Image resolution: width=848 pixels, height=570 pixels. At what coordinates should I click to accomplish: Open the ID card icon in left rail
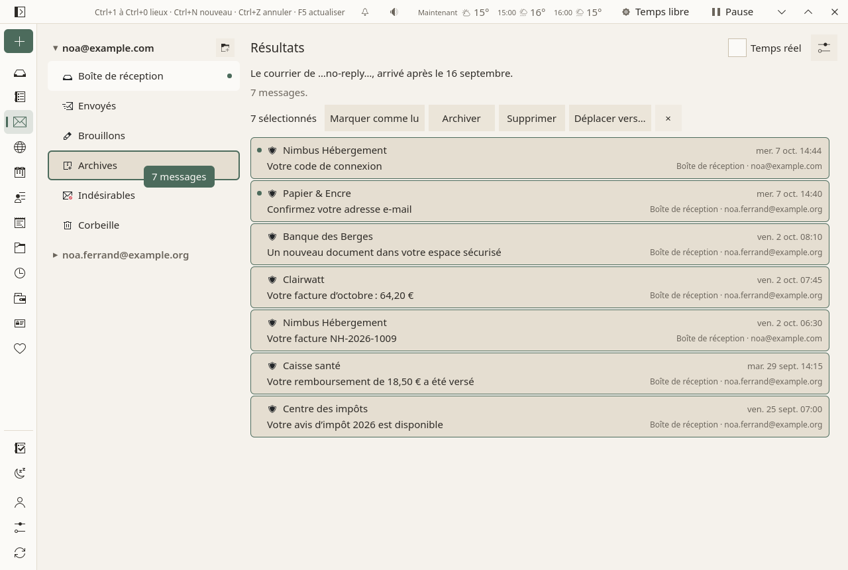pos(20,323)
